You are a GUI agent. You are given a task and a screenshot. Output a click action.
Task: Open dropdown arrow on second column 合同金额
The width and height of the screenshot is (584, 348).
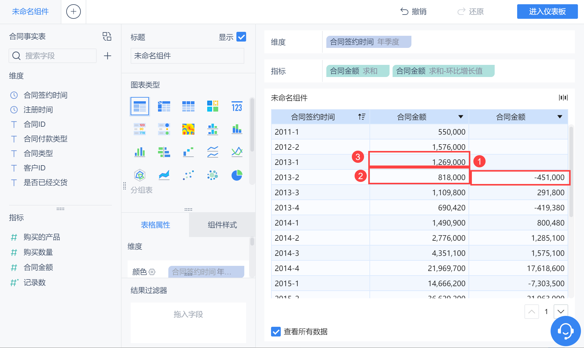[x=461, y=117]
